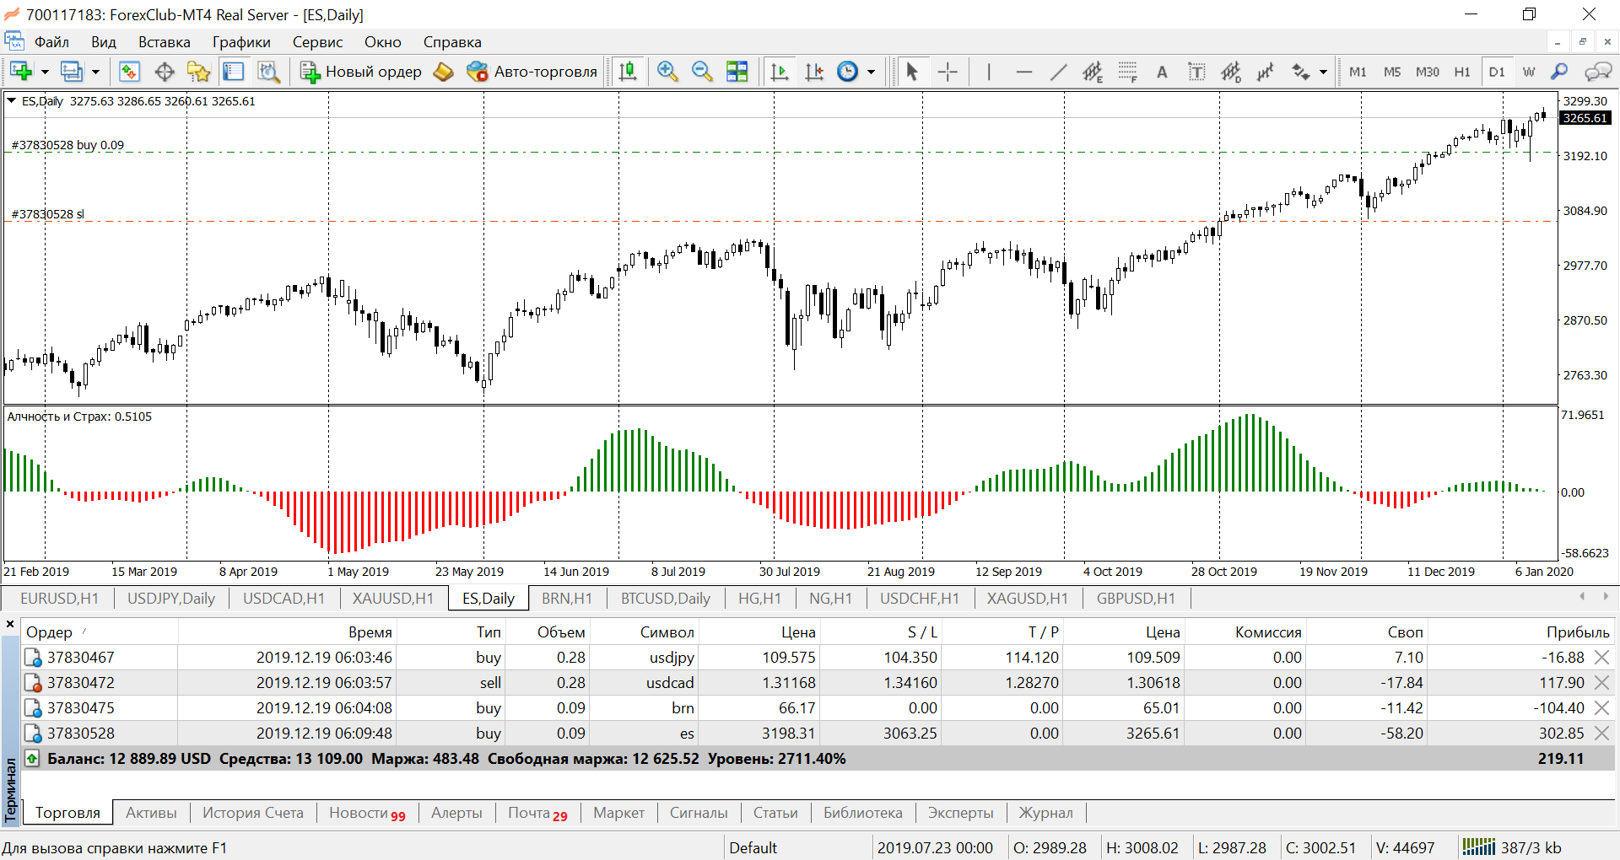Switch to candlestick chart type icon
This screenshot has height=860, width=1620.
point(628,72)
